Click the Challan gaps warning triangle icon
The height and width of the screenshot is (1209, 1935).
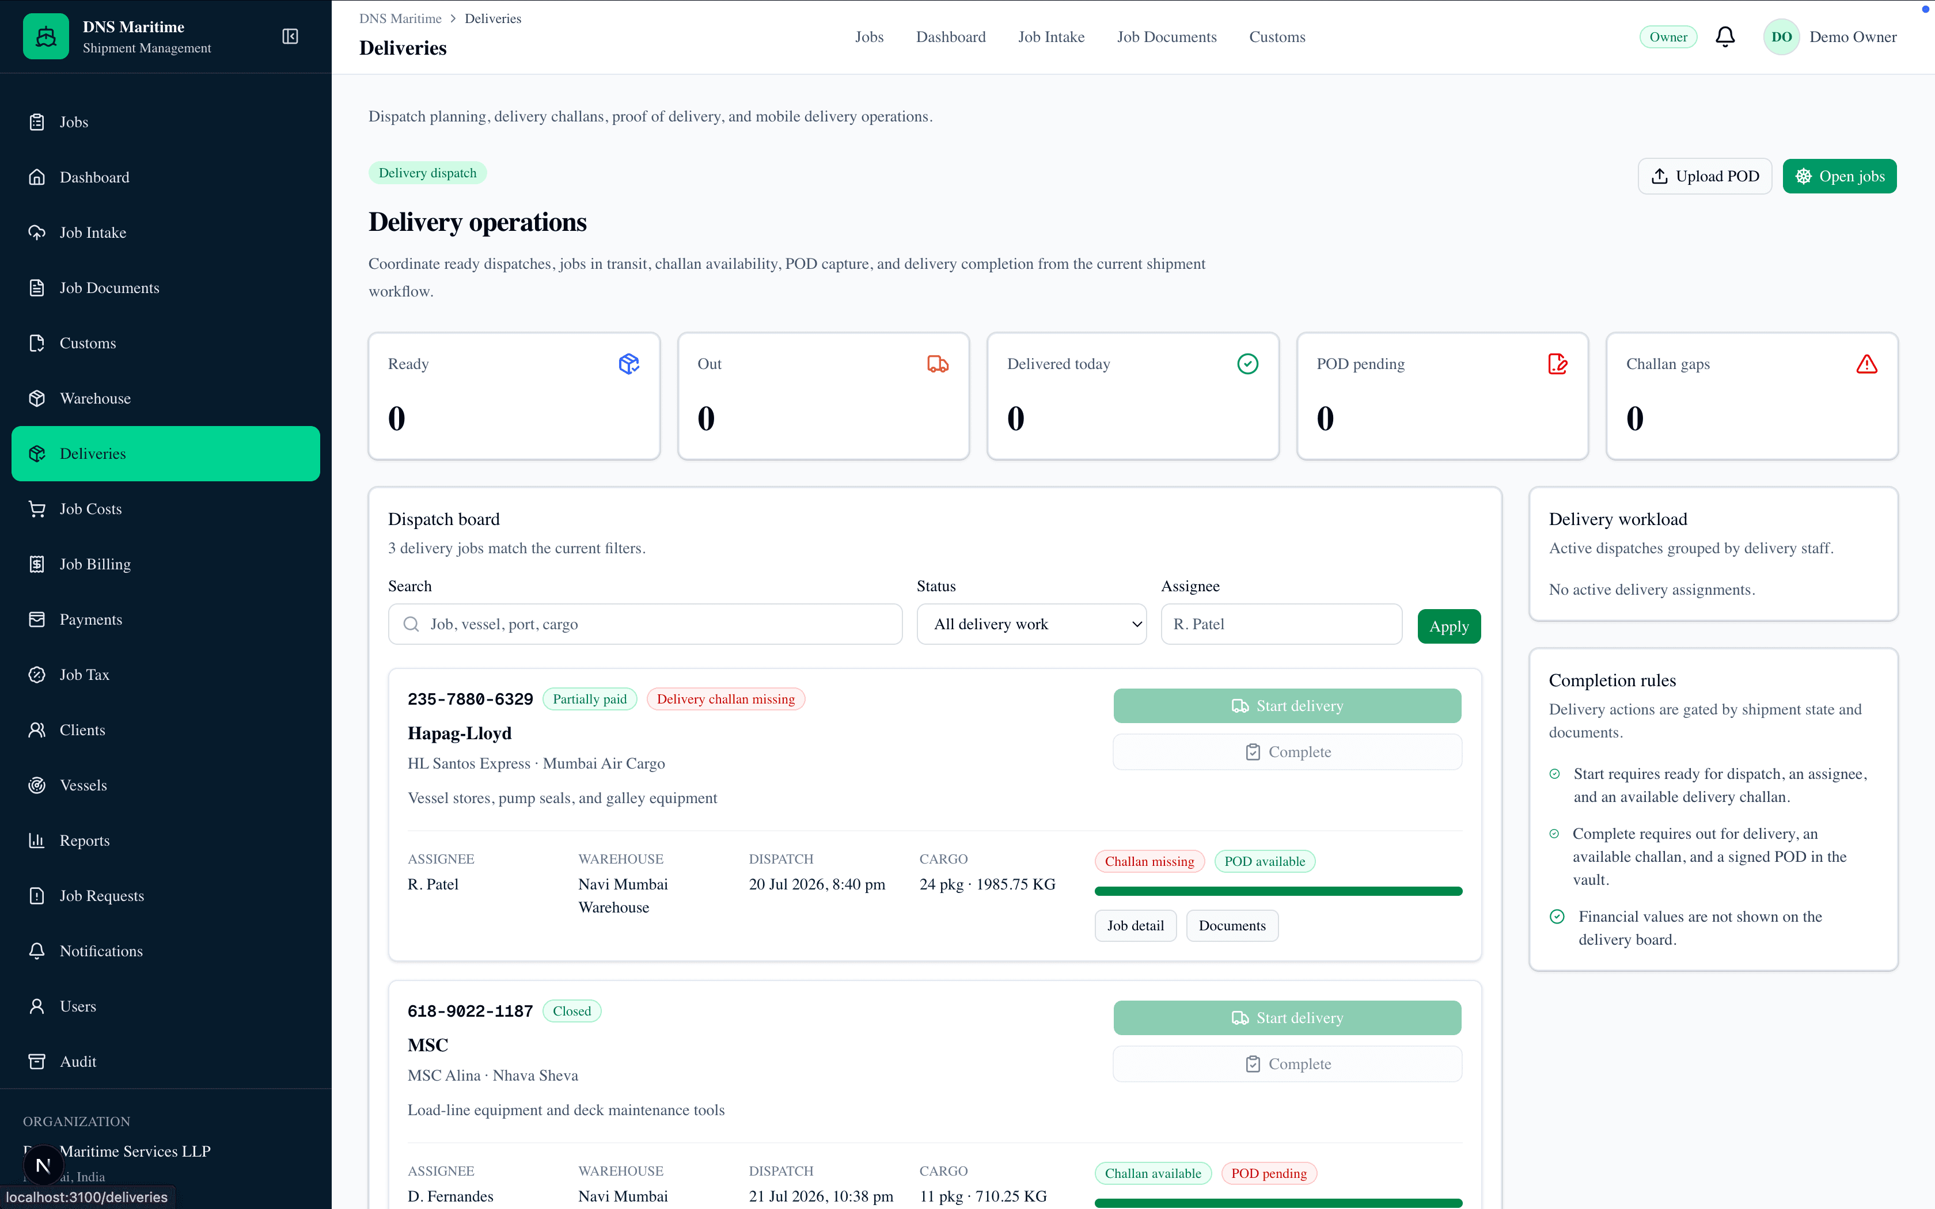(1867, 364)
